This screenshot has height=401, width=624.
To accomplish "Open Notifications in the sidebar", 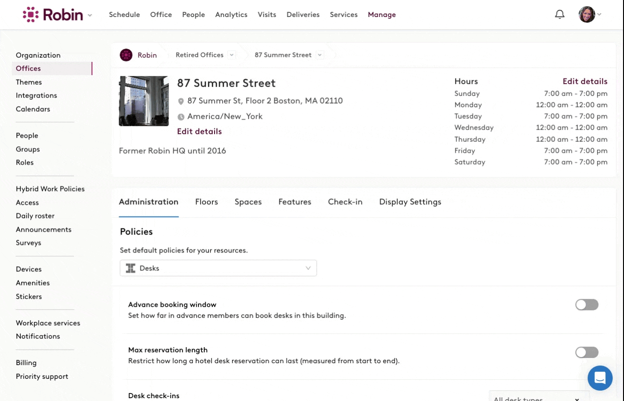I will (x=38, y=337).
